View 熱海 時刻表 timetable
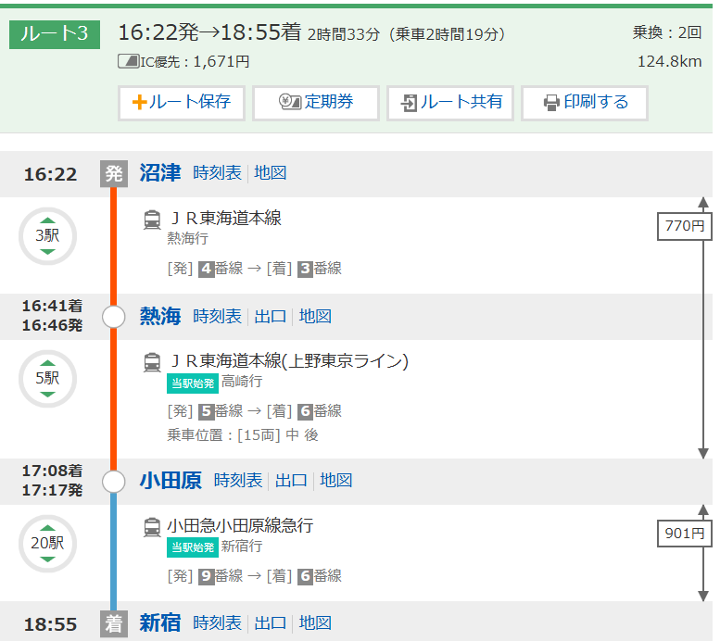 click(217, 317)
